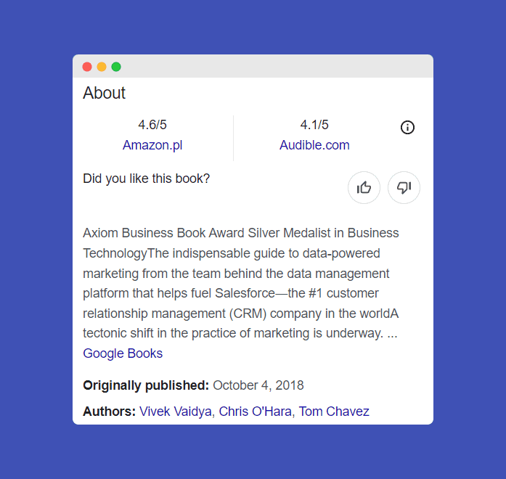
Task: Click the October 4, 2018 publication date
Action: (x=258, y=385)
